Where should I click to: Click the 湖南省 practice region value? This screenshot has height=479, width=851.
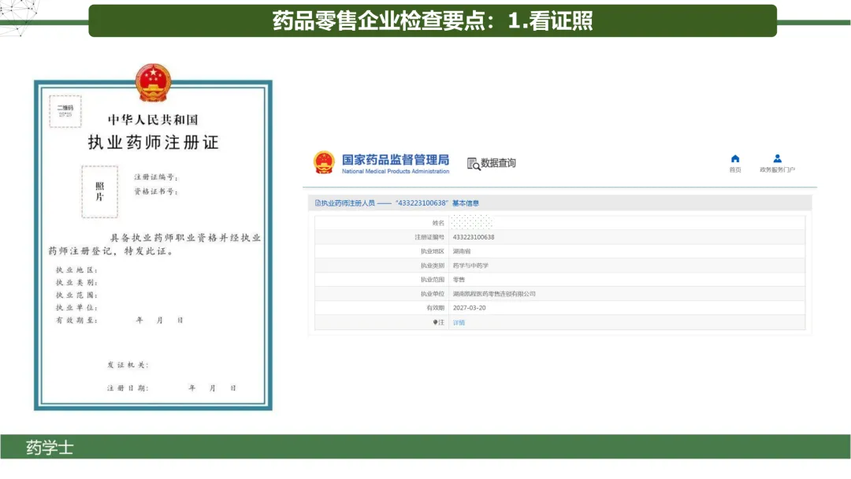coord(462,251)
